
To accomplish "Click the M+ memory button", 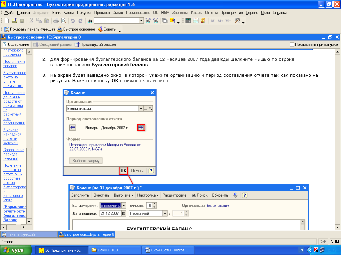I will coord(220,21).
